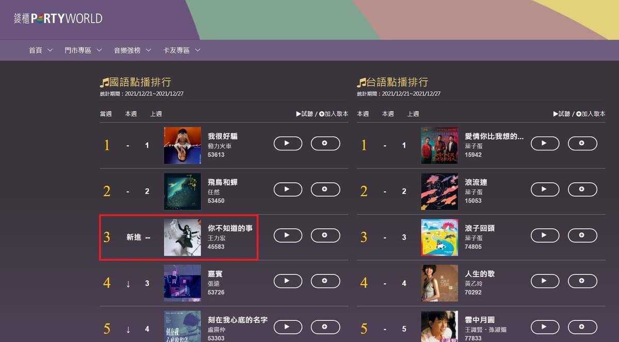Play preview of 飛鳥和蟬
619x342 pixels.
click(x=288, y=190)
